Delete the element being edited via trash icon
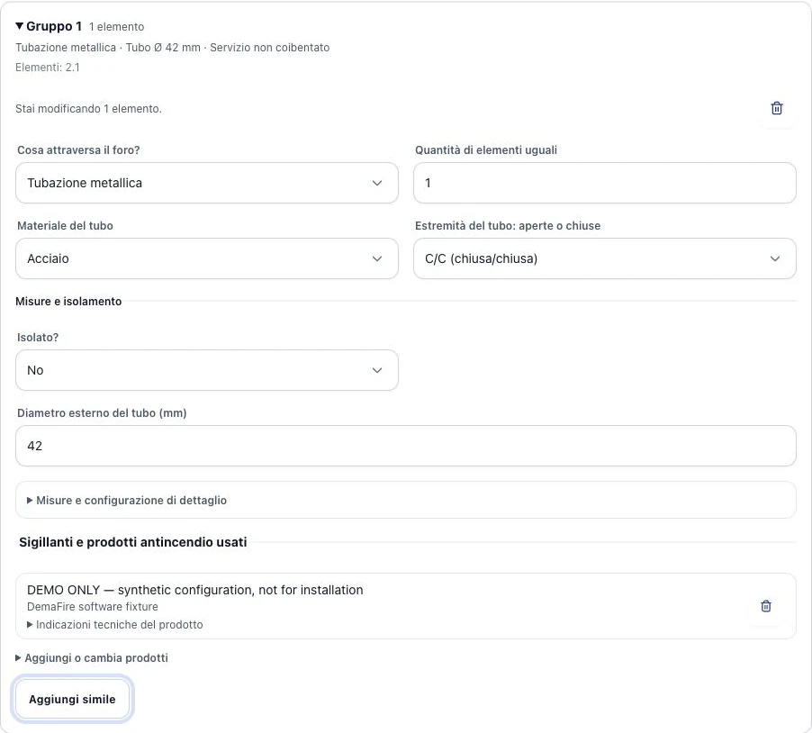This screenshot has width=812, height=733. 776,108
